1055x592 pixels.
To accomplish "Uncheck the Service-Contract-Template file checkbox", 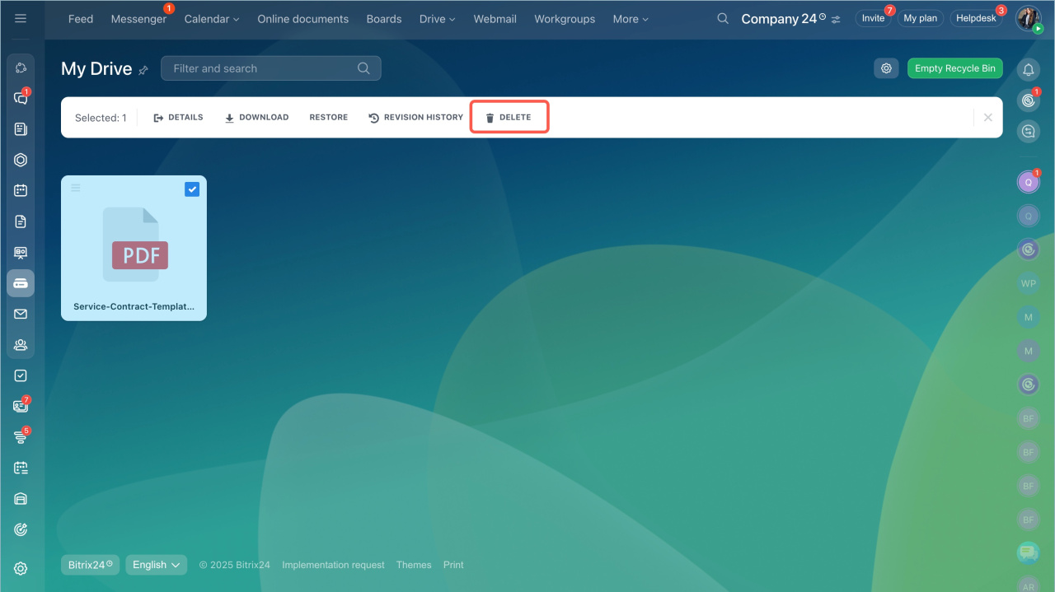I will coord(192,189).
